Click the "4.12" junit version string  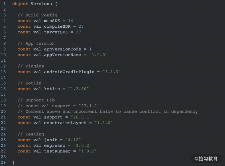point(73,140)
